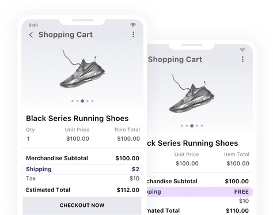
Task: Select second carousel dot on left phone
Action: click(77, 101)
